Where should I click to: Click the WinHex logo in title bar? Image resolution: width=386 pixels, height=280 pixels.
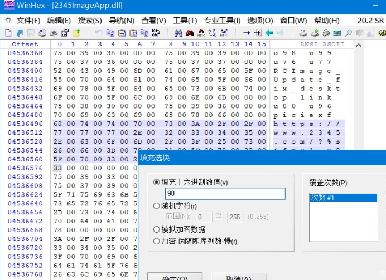tap(9, 5)
